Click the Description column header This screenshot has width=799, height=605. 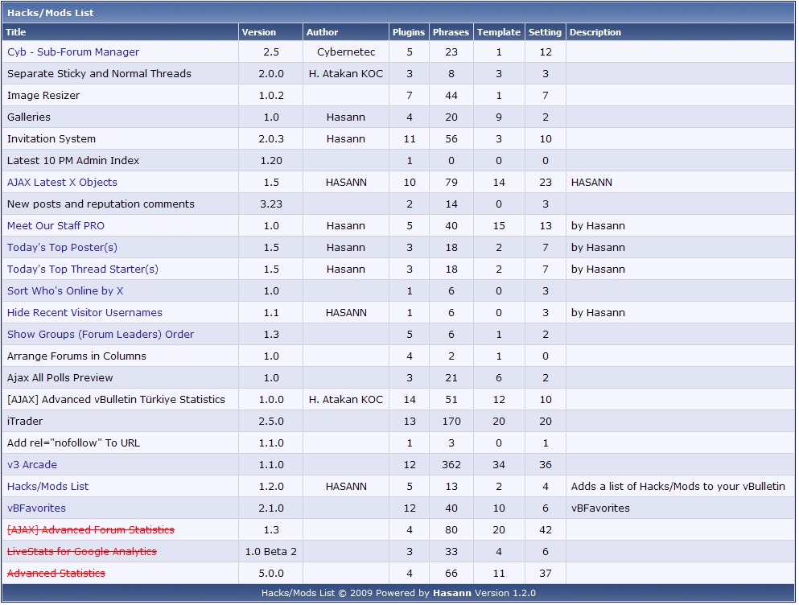point(595,32)
